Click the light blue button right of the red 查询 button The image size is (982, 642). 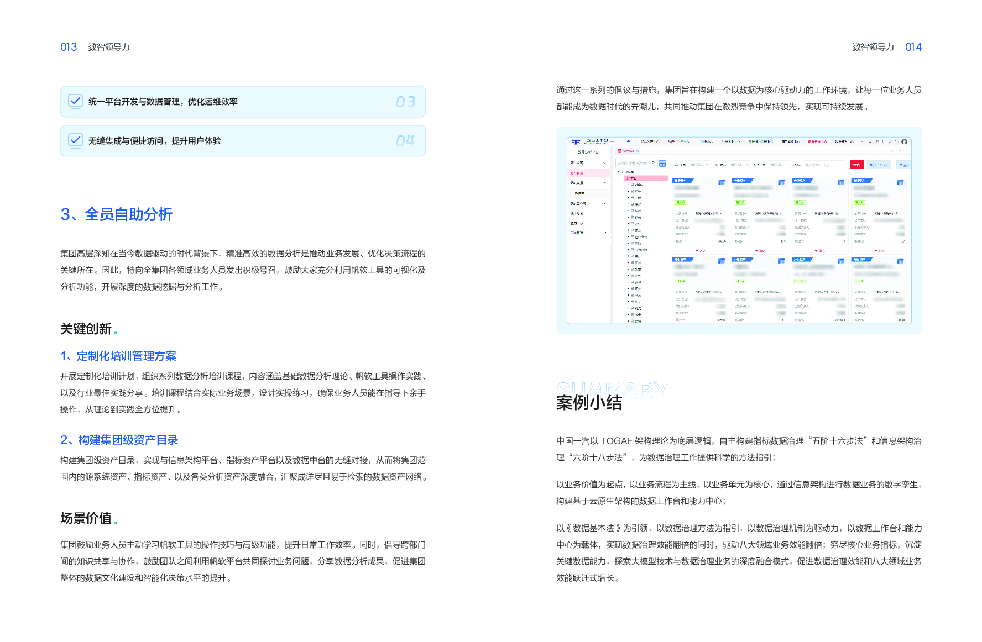(879, 165)
